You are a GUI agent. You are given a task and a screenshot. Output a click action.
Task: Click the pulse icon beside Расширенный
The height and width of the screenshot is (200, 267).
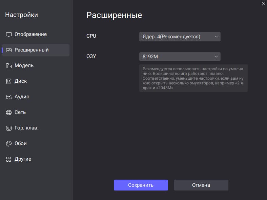tap(9, 50)
